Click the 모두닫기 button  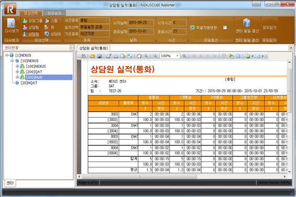coord(269,28)
